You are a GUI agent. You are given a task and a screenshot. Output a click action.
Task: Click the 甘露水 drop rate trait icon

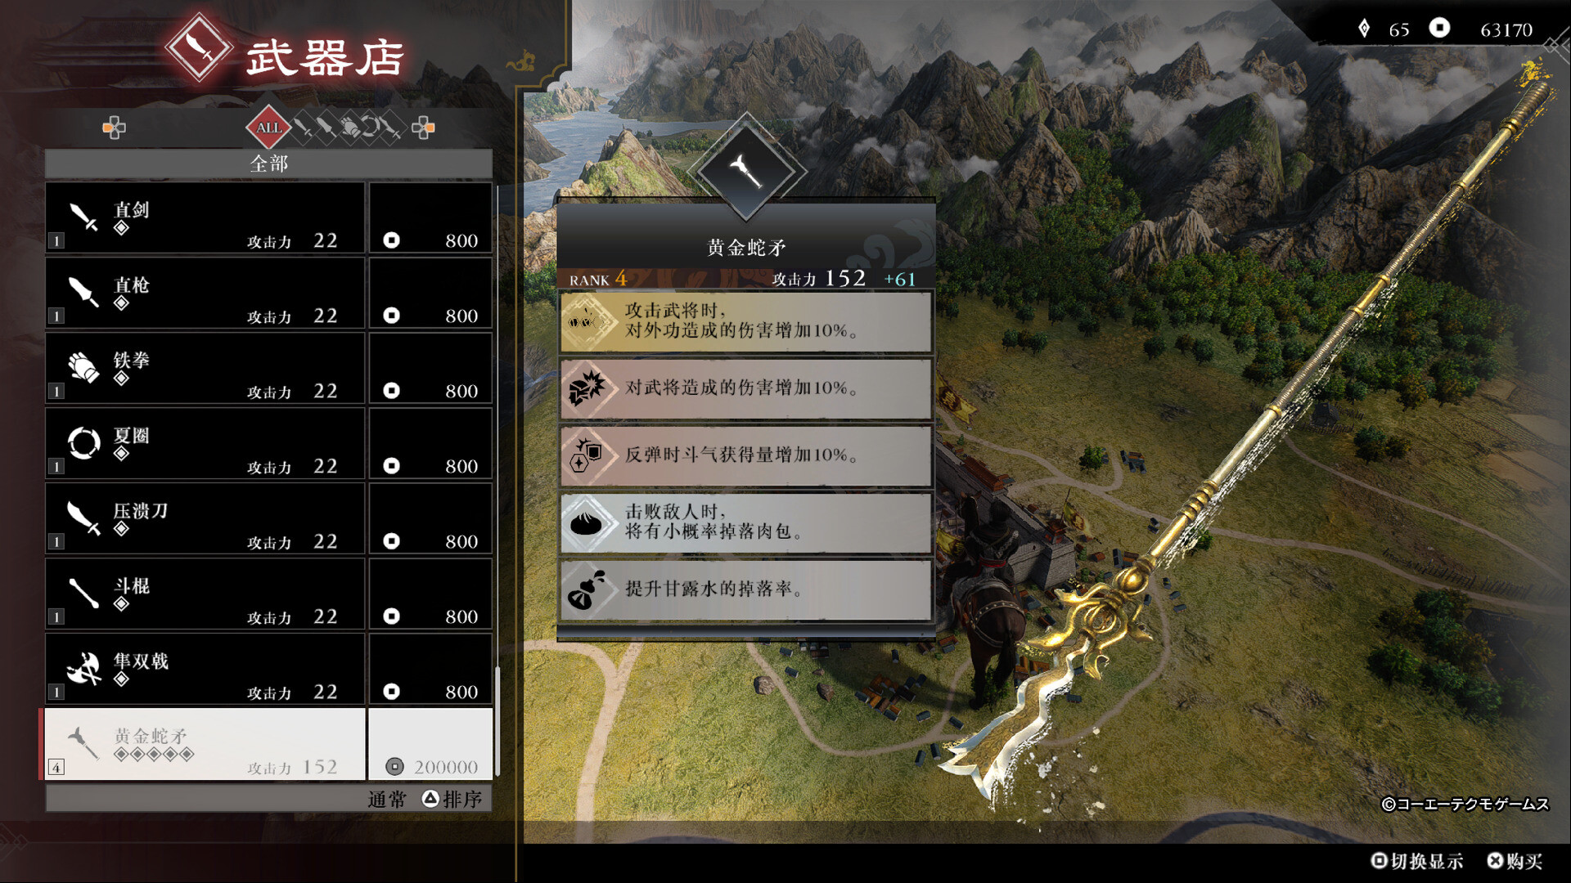click(x=587, y=589)
